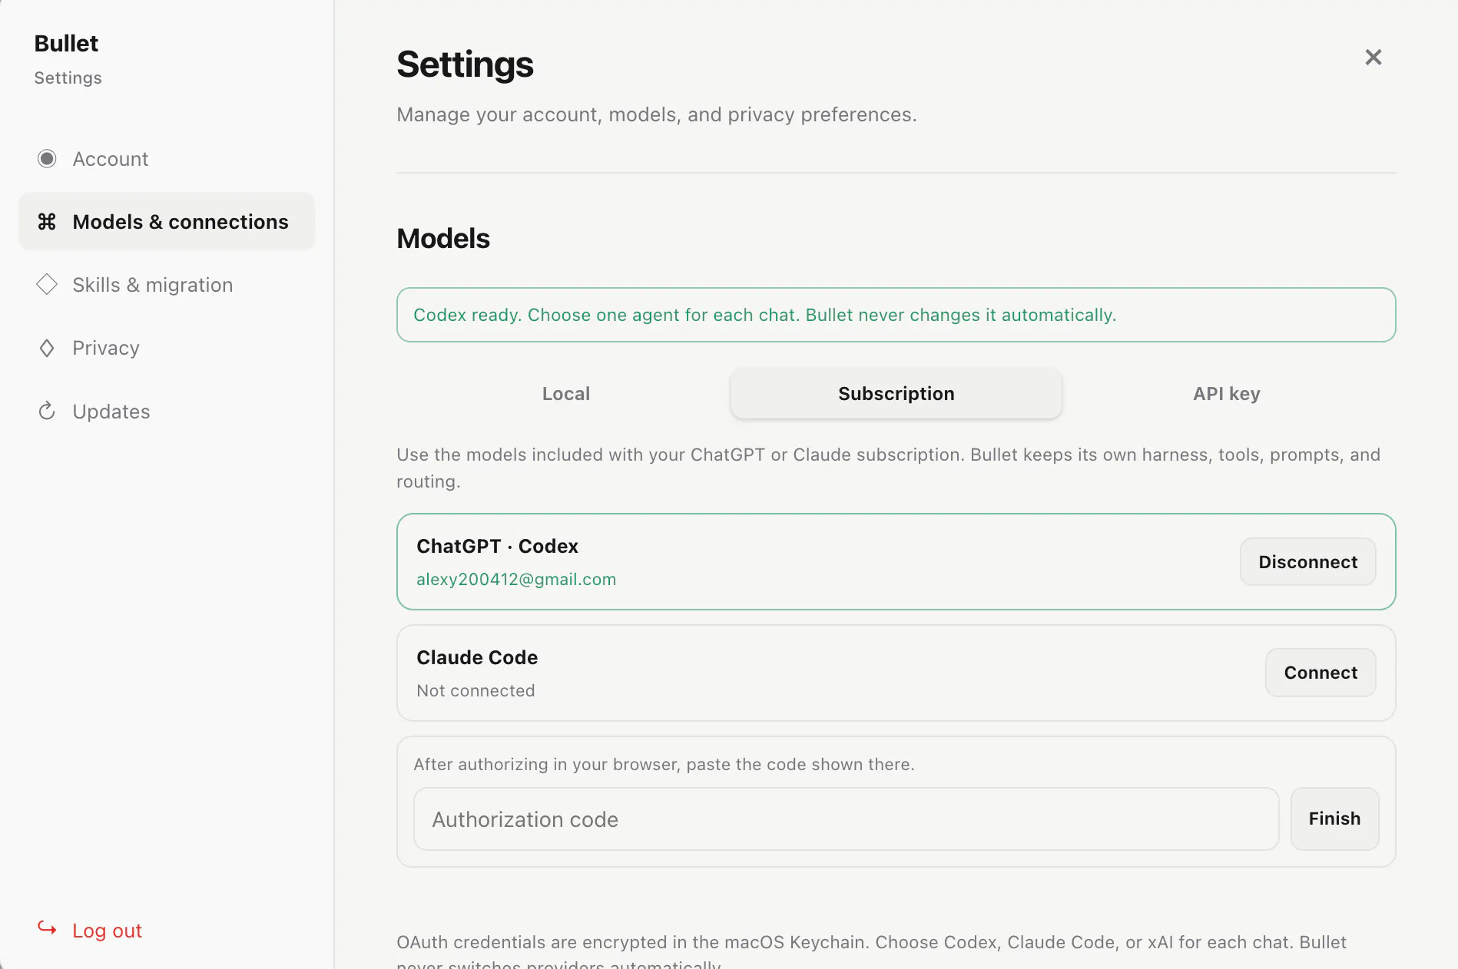Click the Models section heading

[443, 239]
